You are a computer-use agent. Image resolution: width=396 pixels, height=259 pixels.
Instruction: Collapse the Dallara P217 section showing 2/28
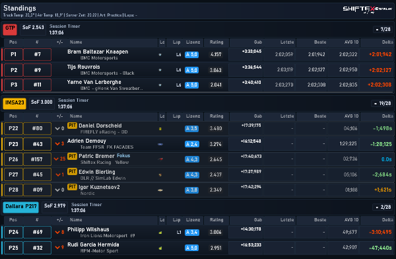pos(383,207)
